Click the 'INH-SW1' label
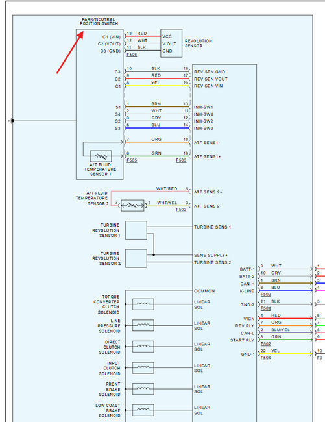325x422 pixels. pos(204,107)
